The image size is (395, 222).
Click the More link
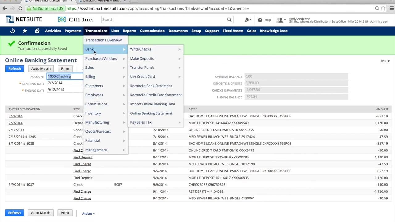tap(385, 61)
